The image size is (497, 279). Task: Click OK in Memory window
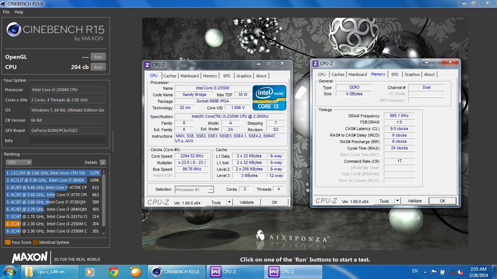(x=443, y=201)
